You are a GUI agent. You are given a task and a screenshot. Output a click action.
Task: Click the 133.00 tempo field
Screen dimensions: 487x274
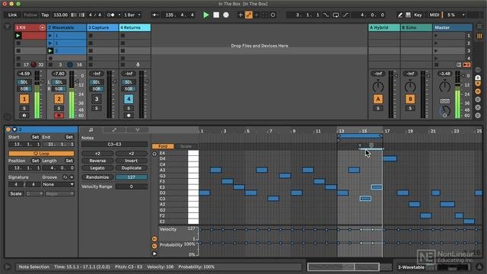[x=60, y=14]
